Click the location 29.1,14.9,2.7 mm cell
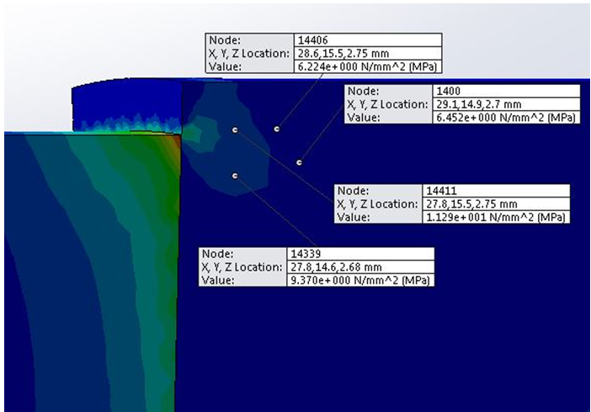 click(505, 104)
